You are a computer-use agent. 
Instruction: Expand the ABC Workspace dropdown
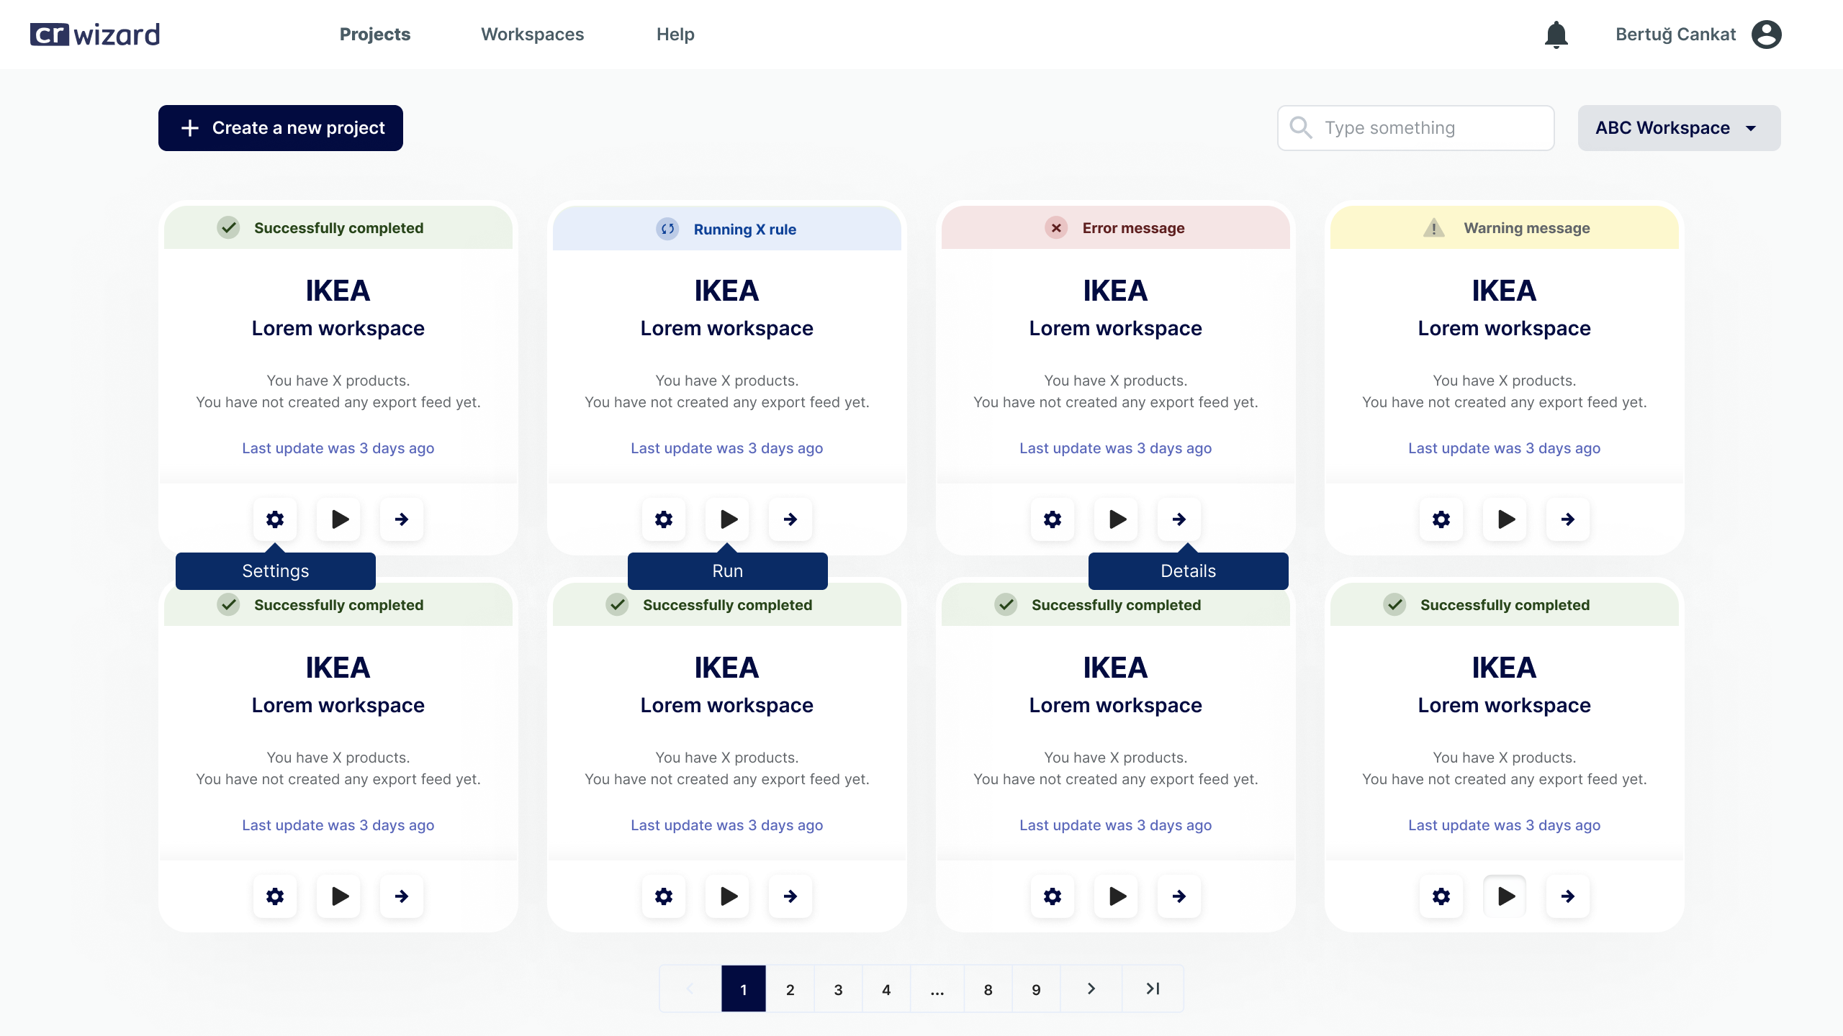tap(1679, 128)
